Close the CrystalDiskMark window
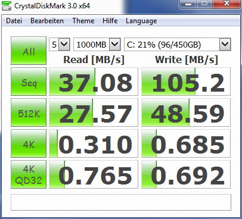The image size is (242, 219). (227, 4)
